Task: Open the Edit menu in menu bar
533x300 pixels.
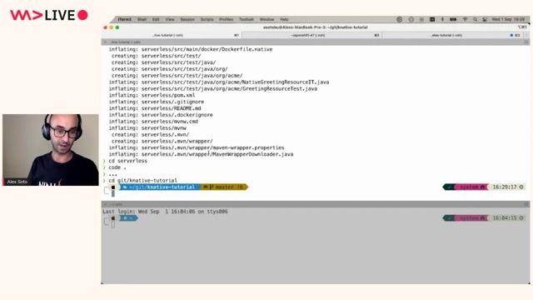Action: pos(156,19)
